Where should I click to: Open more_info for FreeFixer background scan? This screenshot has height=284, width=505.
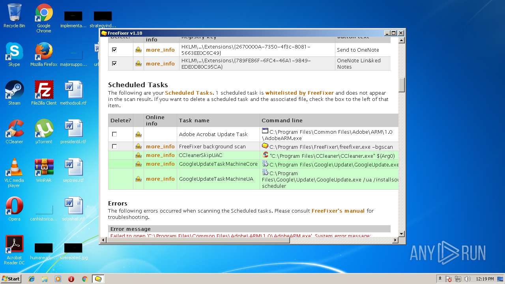[x=160, y=146]
